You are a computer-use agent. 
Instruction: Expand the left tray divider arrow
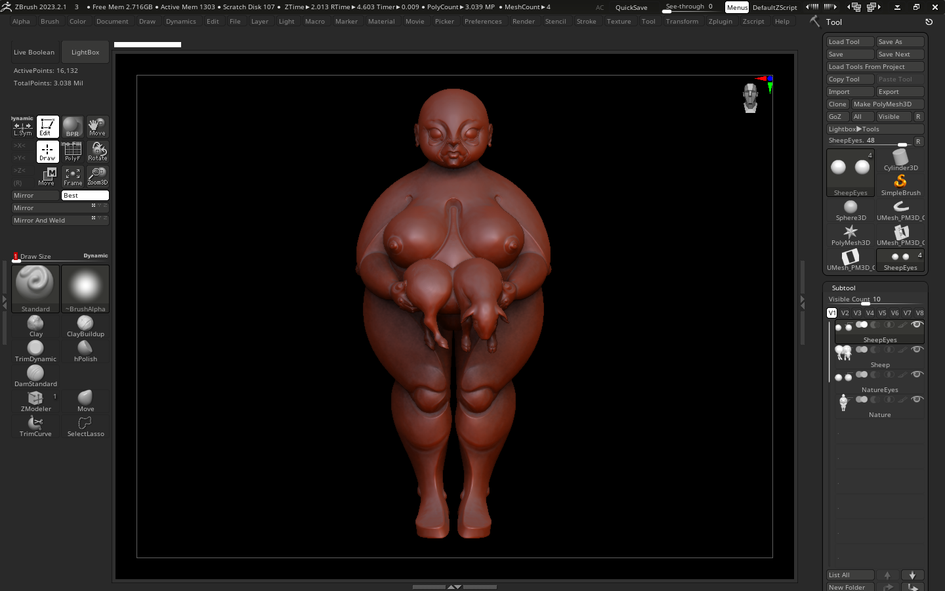click(x=5, y=302)
